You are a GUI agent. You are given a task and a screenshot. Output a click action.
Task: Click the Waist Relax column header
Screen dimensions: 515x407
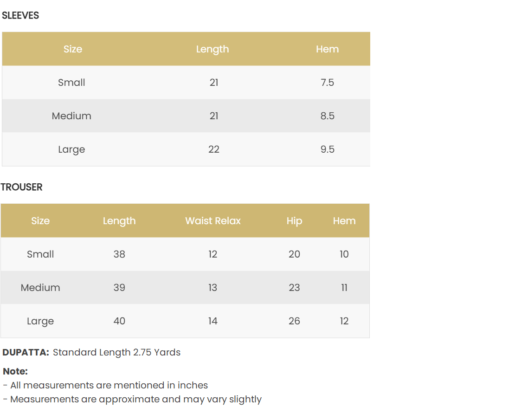(213, 221)
